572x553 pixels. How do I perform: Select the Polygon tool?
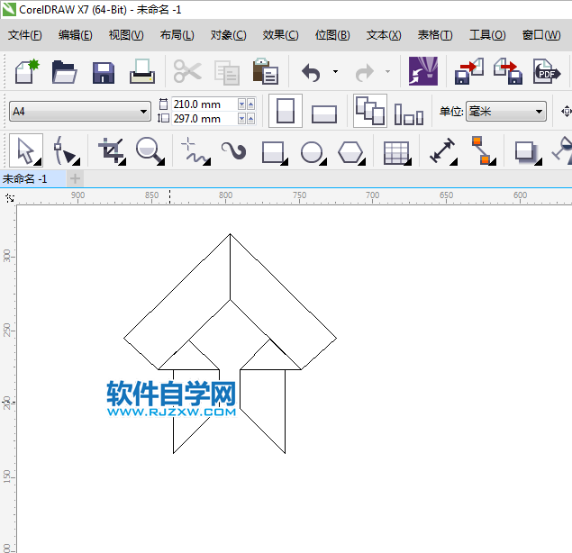click(350, 151)
